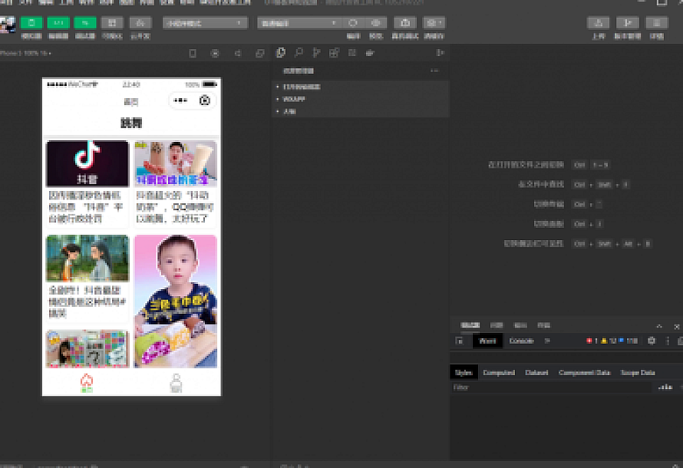
Task: Open DevTools settings gear icon
Action: (652, 341)
